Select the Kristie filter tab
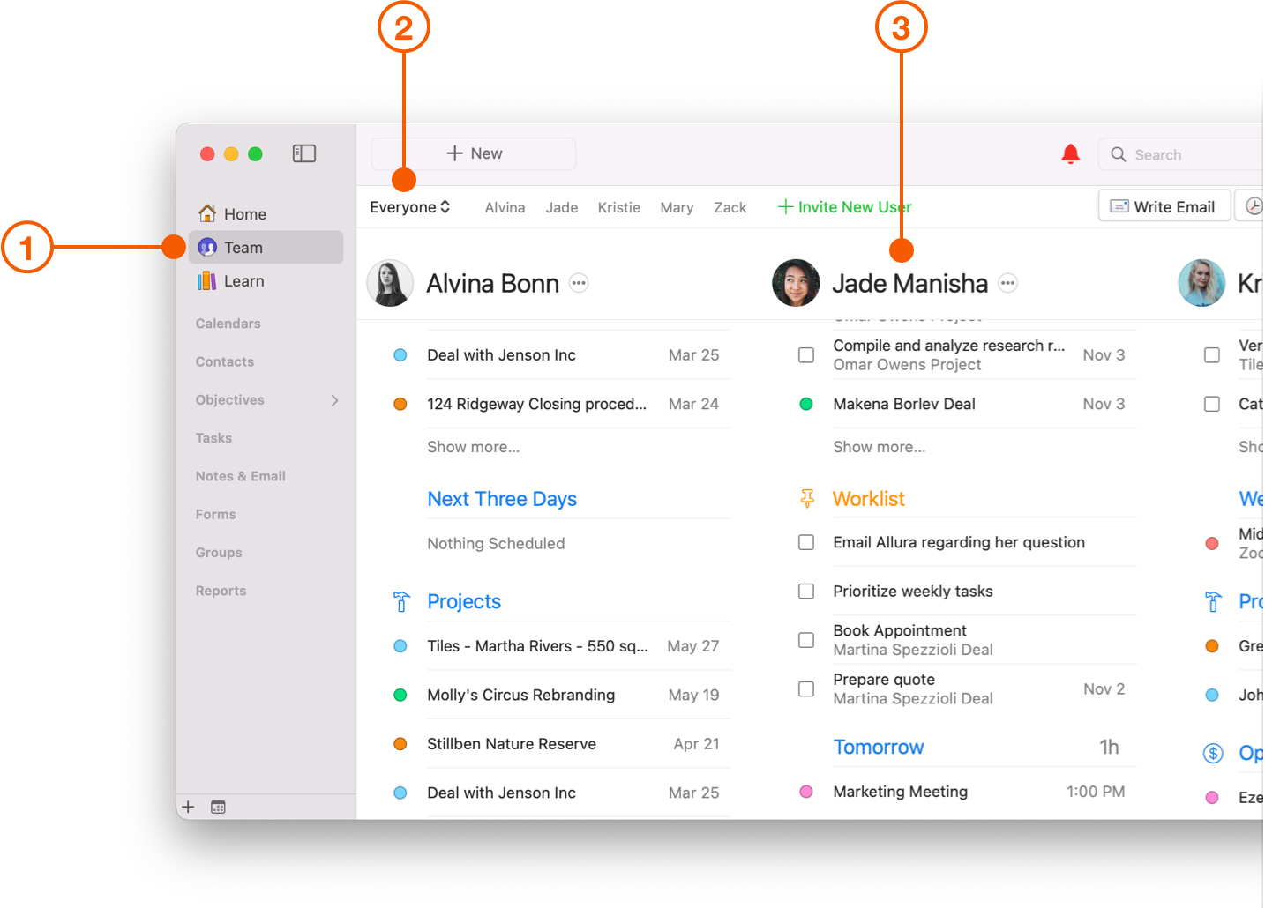The height and width of the screenshot is (908, 1265). pos(618,206)
